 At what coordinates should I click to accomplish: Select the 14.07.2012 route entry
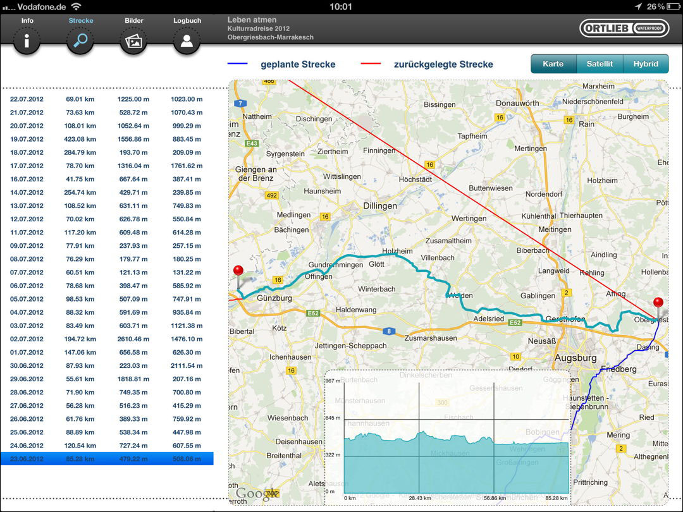point(107,192)
